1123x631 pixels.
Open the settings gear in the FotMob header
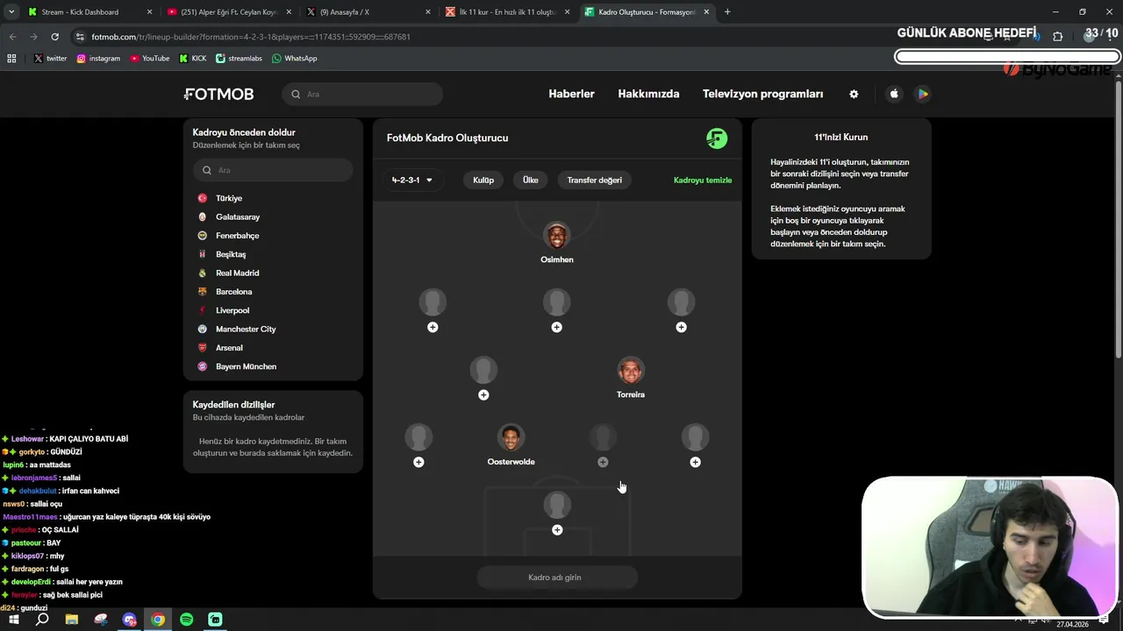854,94
